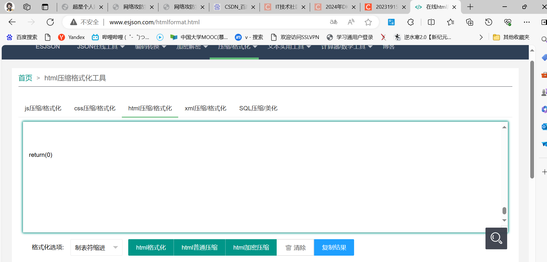Open a new tab with plus button
The height and width of the screenshot is (262, 547).
(x=470, y=7)
